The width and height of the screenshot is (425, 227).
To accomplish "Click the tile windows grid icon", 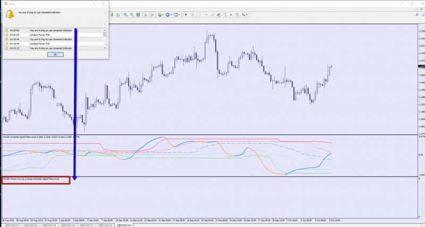I will tap(138, 15).
